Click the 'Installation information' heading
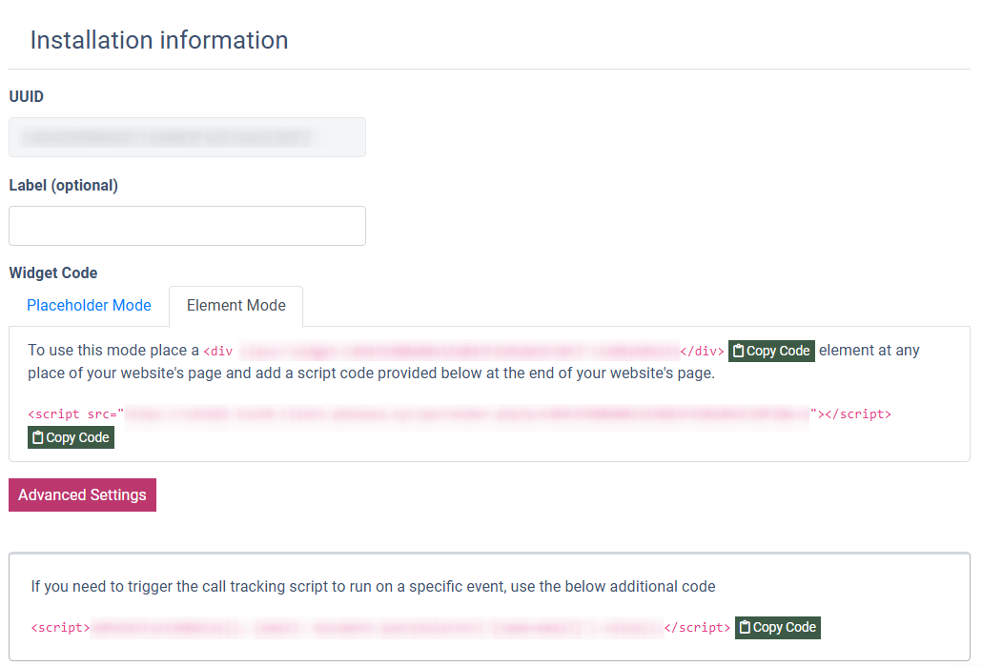This screenshot has width=982, height=666. 159,40
